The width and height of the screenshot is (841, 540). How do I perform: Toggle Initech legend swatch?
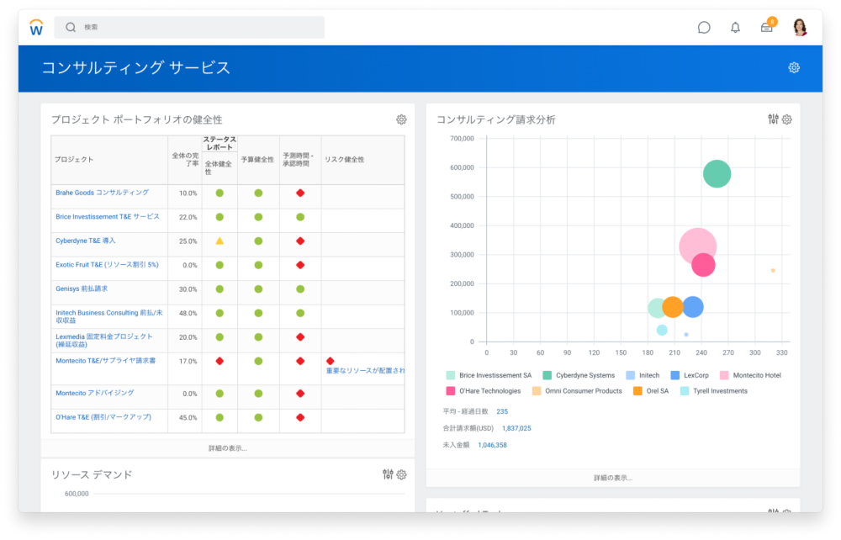[x=630, y=375]
